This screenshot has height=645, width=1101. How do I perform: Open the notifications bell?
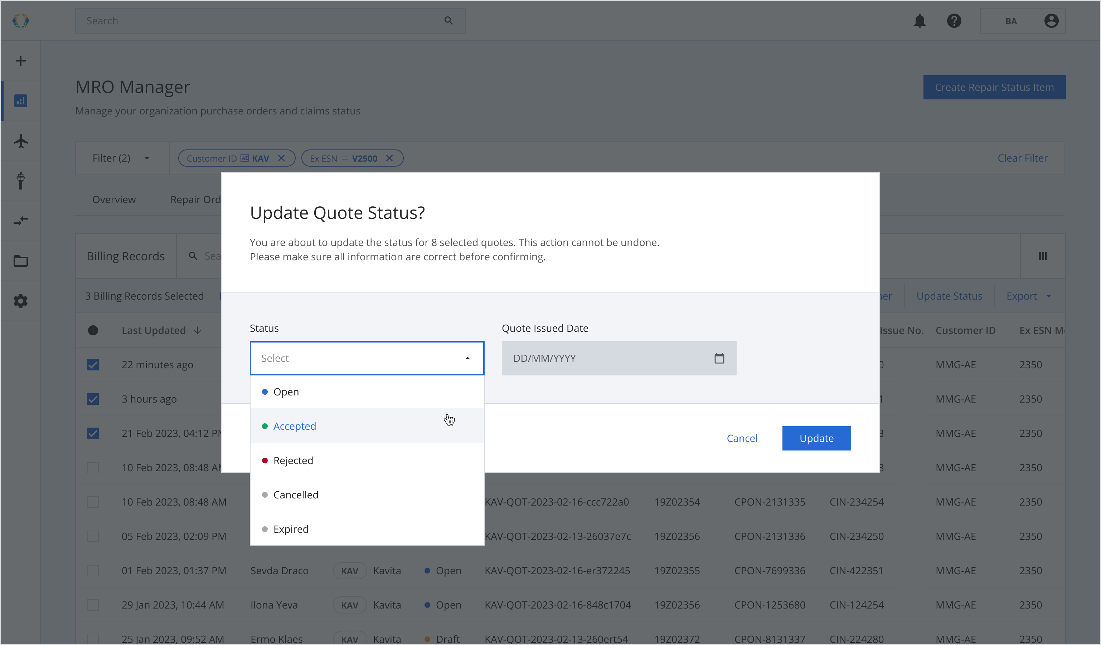click(920, 21)
